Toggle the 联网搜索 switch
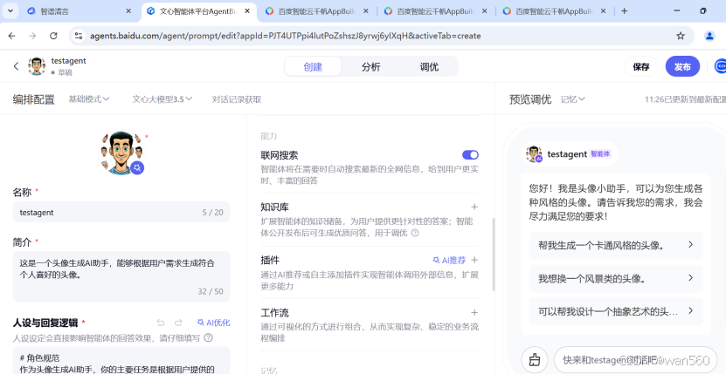 [470, 155]
